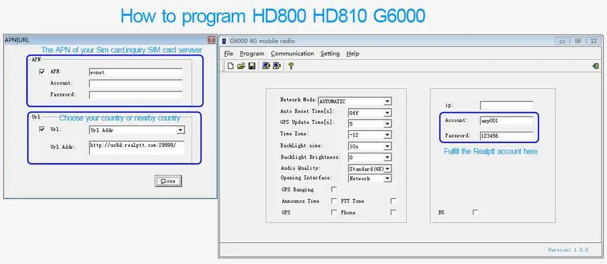Uncheck the APN checkbox
Screen dimensions: 607x264
coord(42,72)
